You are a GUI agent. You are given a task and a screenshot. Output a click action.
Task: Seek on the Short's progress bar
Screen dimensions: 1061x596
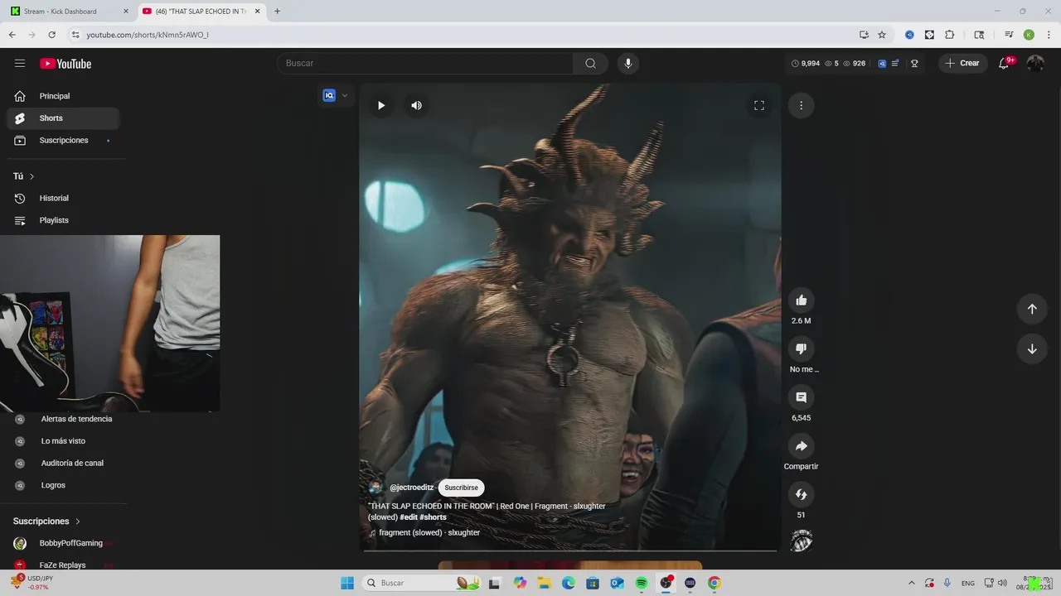(x=570, y=550)
